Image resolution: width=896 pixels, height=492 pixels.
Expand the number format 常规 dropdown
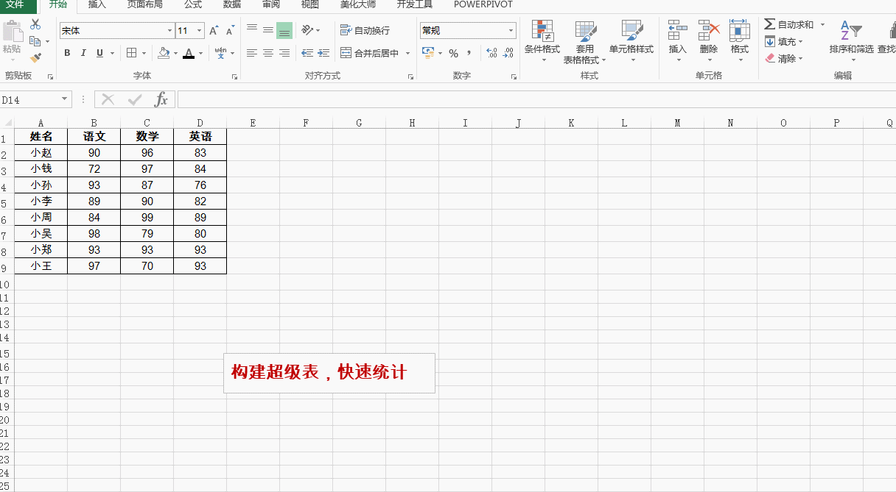(511, 31)
